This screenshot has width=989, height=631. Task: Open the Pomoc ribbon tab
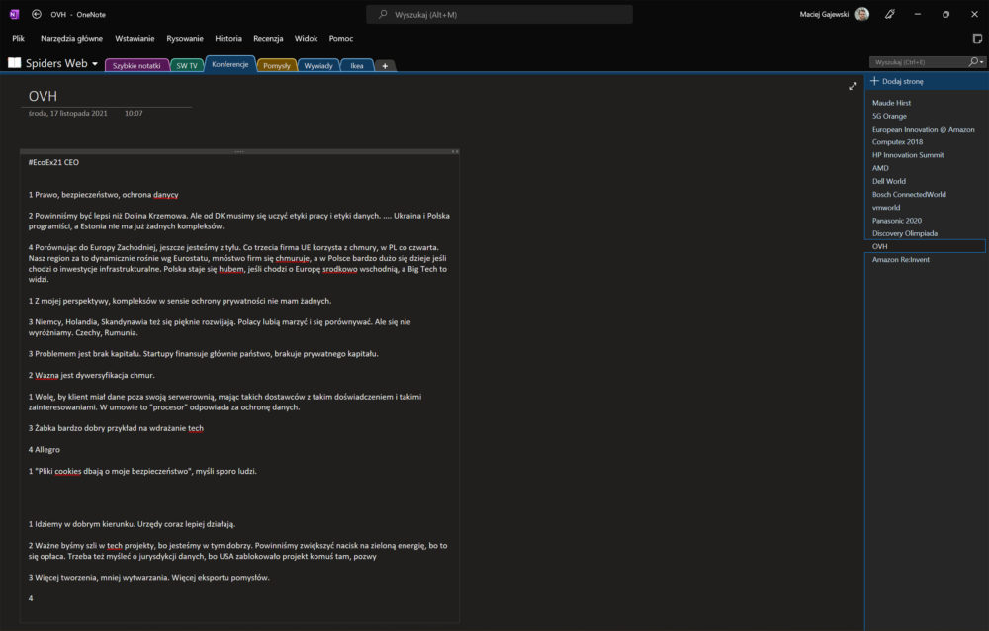point(340,38)
